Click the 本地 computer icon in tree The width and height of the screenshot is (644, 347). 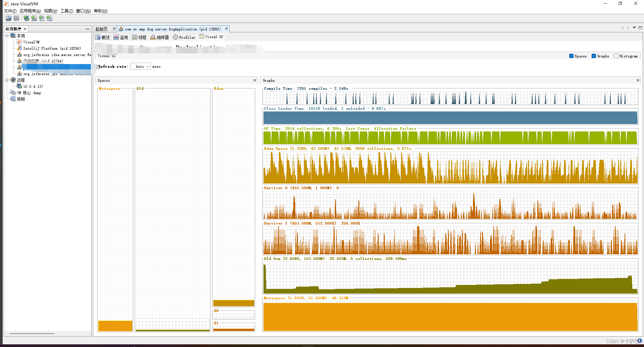pyautogui.click(x=13, y=36)
